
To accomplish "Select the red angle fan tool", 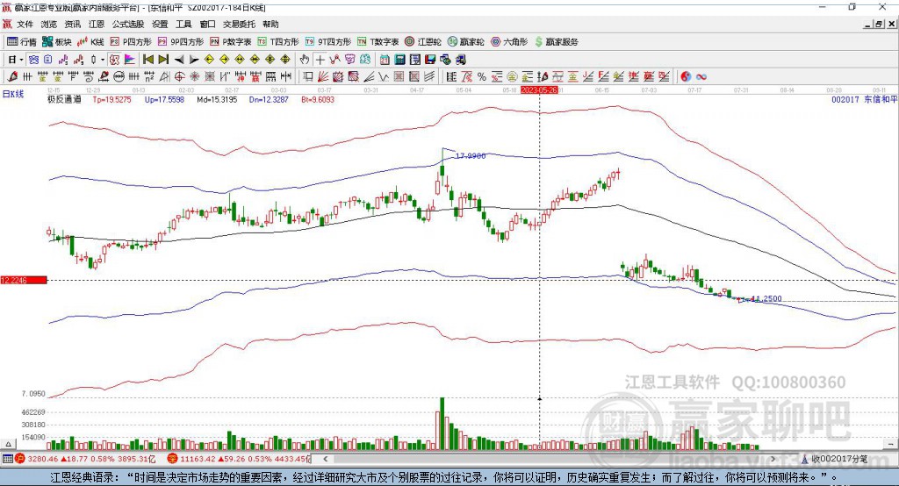I will point(324,76).
